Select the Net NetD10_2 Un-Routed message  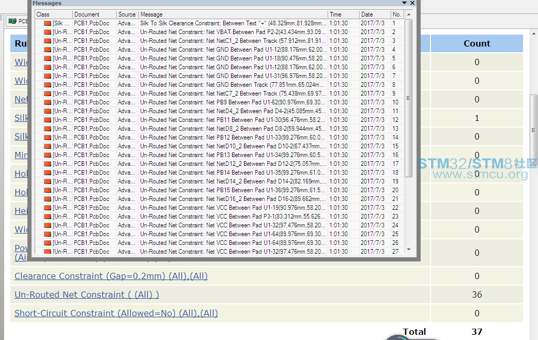coord(220,146)
